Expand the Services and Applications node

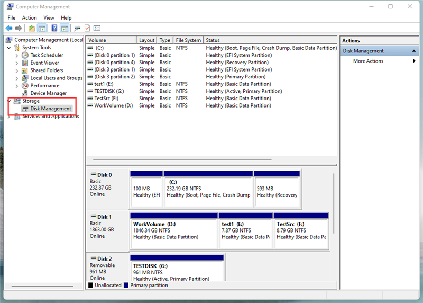(9, 117)
